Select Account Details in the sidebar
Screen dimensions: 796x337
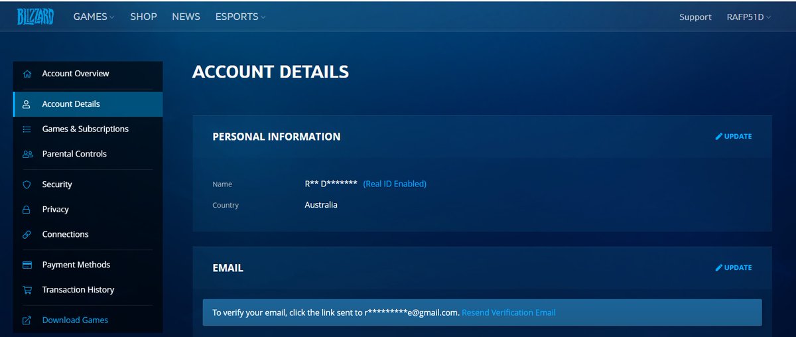click(x=88, y=104)
